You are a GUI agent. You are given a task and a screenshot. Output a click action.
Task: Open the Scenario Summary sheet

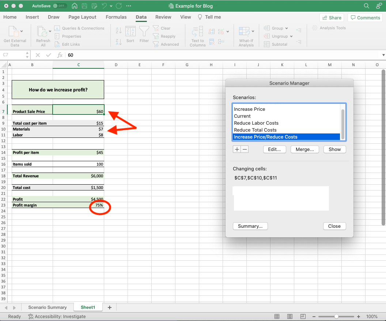[x=47, y=307]
